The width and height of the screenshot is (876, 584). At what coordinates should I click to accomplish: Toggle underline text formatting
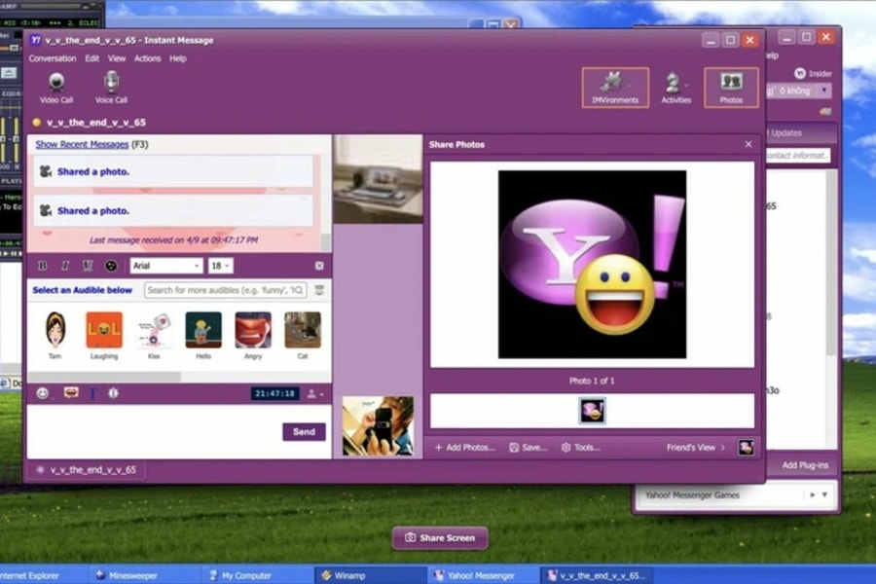pyautogui.click(x=86, y=264)
